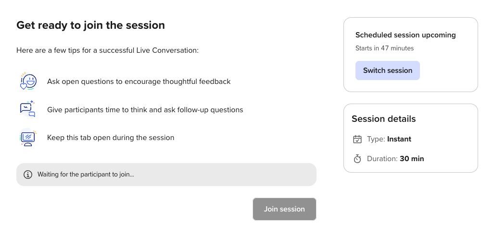Click the 'Give participants time to think' tip
This screenshot has width=494, height=235.
point(145,110)
